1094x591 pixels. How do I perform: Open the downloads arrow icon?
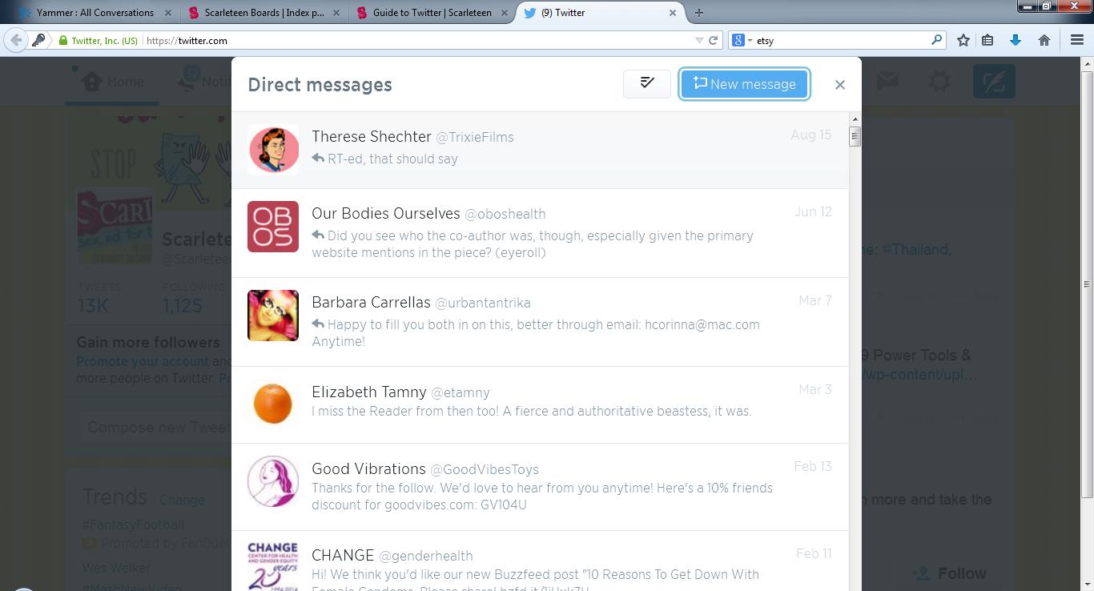click(x=1016, y=40)
